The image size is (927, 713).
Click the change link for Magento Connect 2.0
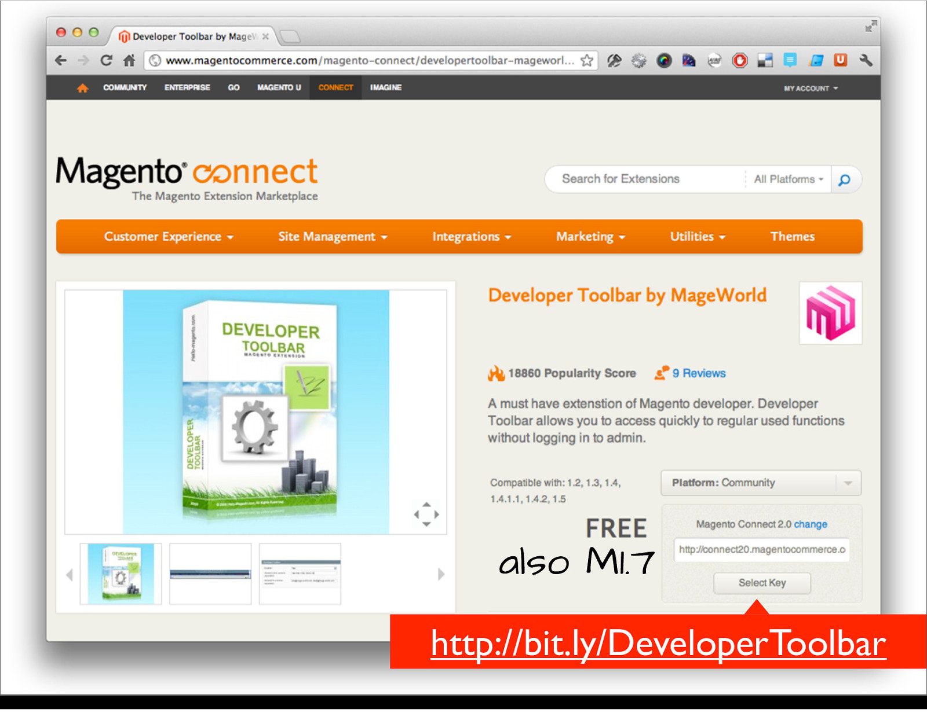coord(810,524)
